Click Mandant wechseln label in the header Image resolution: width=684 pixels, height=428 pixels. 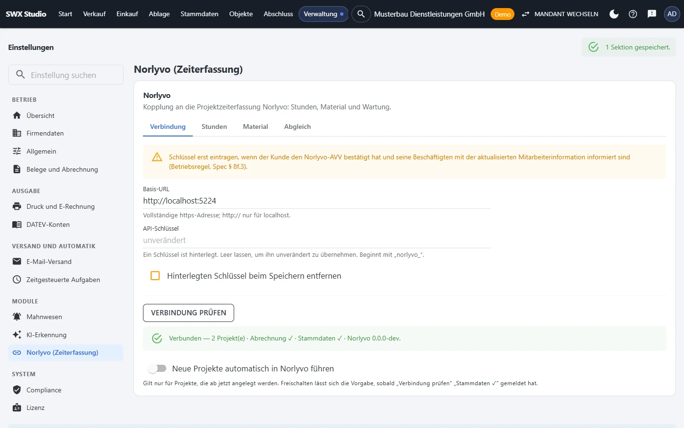pos(566,14)
